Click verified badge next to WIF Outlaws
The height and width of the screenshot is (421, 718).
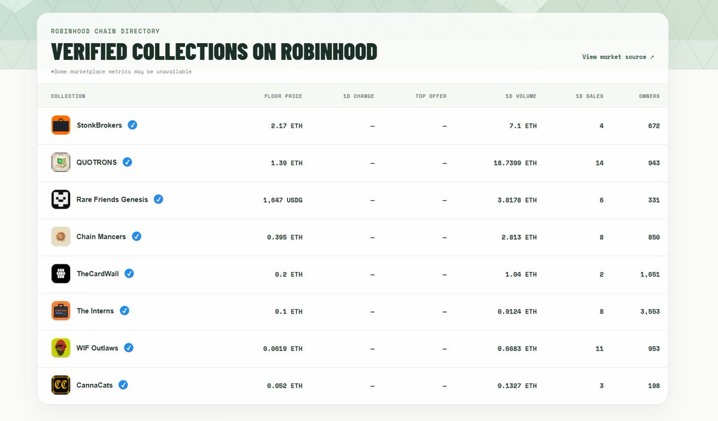(129, 347)
